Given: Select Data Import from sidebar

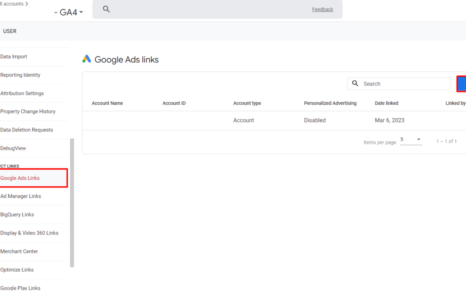Looking at the screenshot, I should tap(14, 56).
